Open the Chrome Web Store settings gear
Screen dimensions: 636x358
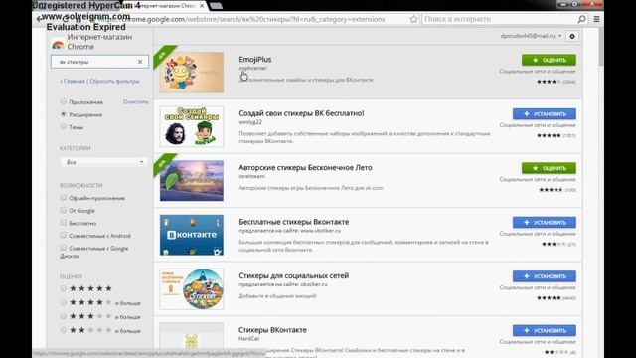pos(572,36)
